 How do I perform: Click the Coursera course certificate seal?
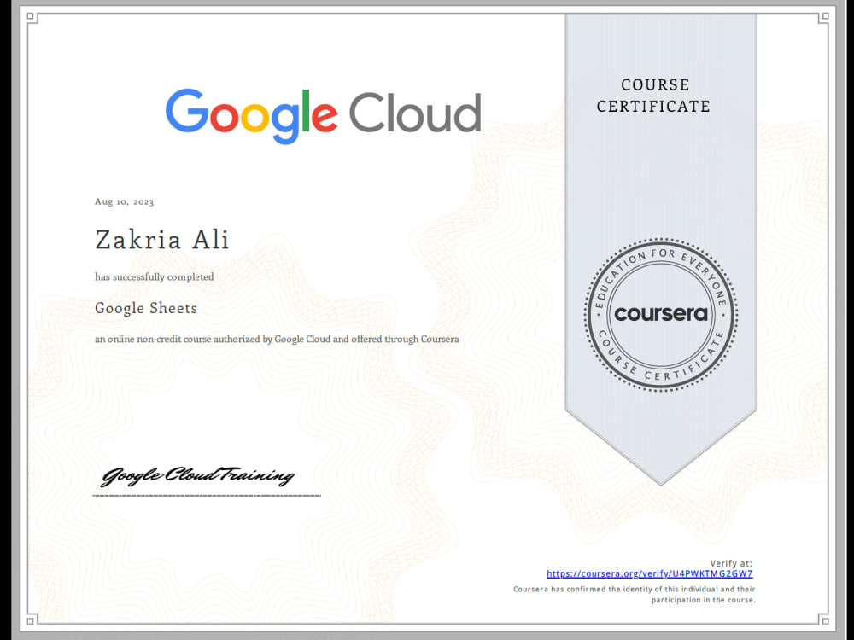coord(661,314)
